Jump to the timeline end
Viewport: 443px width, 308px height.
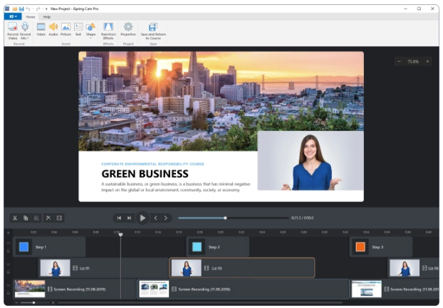[129, 218]
